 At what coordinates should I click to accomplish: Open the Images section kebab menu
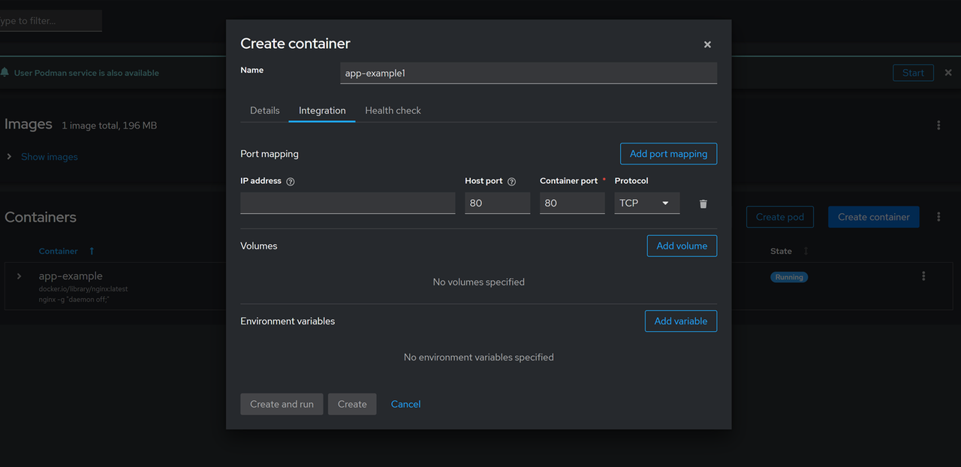pyautogui.click(x=938, y=125)
